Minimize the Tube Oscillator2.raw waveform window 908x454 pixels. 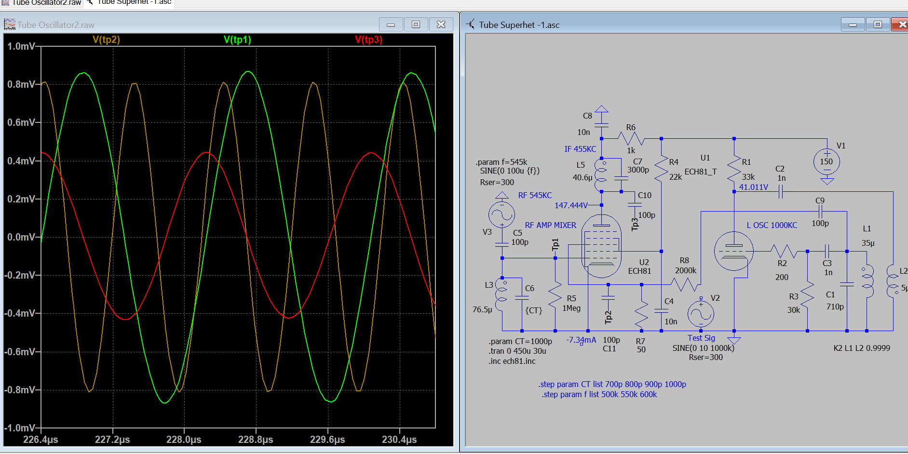click(391, 25)
